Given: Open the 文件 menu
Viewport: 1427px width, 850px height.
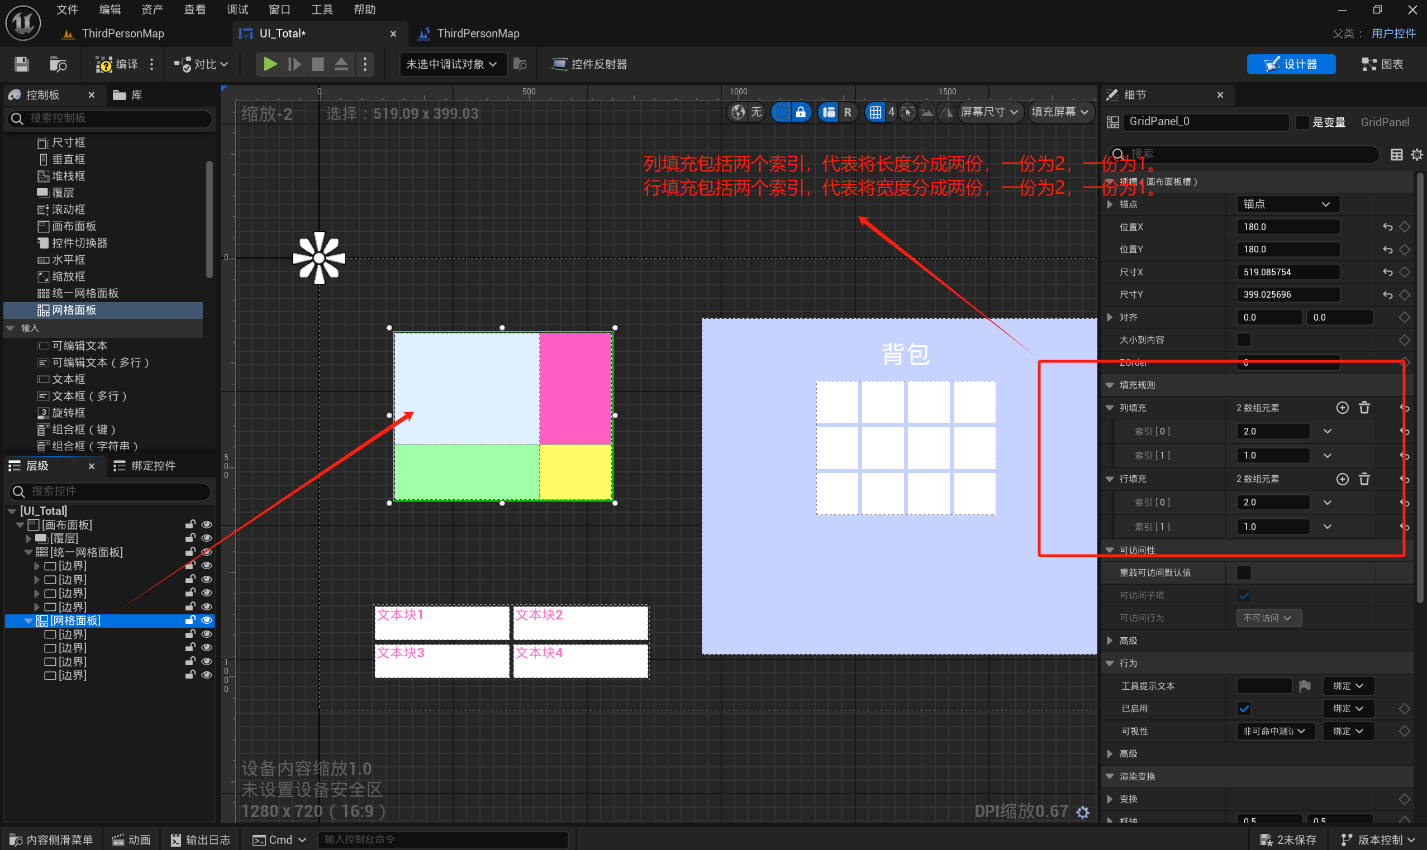Looking at the screenshot, I should pos(67,9).
